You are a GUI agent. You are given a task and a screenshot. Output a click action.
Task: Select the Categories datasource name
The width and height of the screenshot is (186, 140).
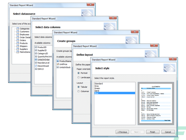point(25,29)
